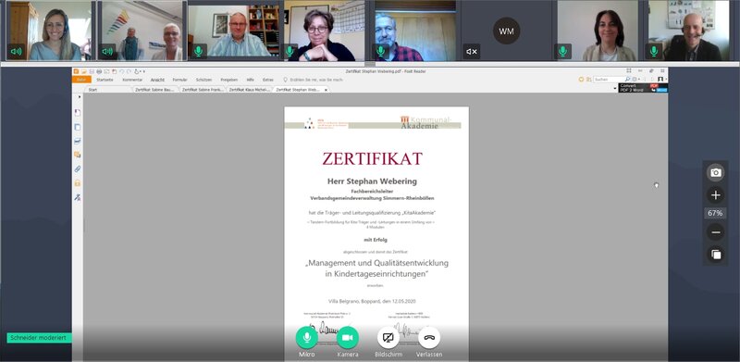Turn off the Kamera button

pos(348,337)
